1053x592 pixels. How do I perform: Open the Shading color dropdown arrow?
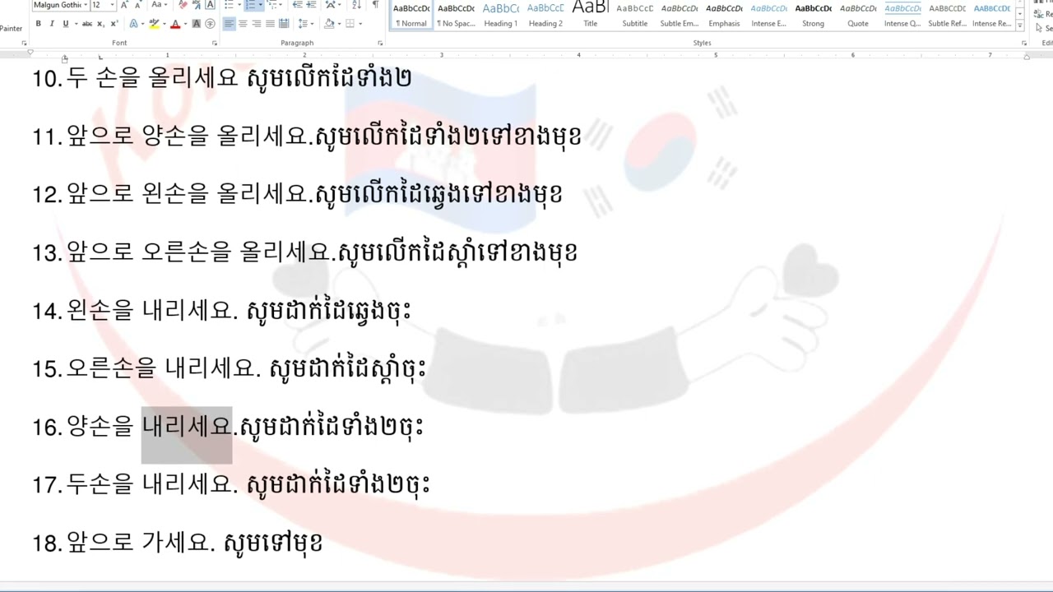[339, 24]
